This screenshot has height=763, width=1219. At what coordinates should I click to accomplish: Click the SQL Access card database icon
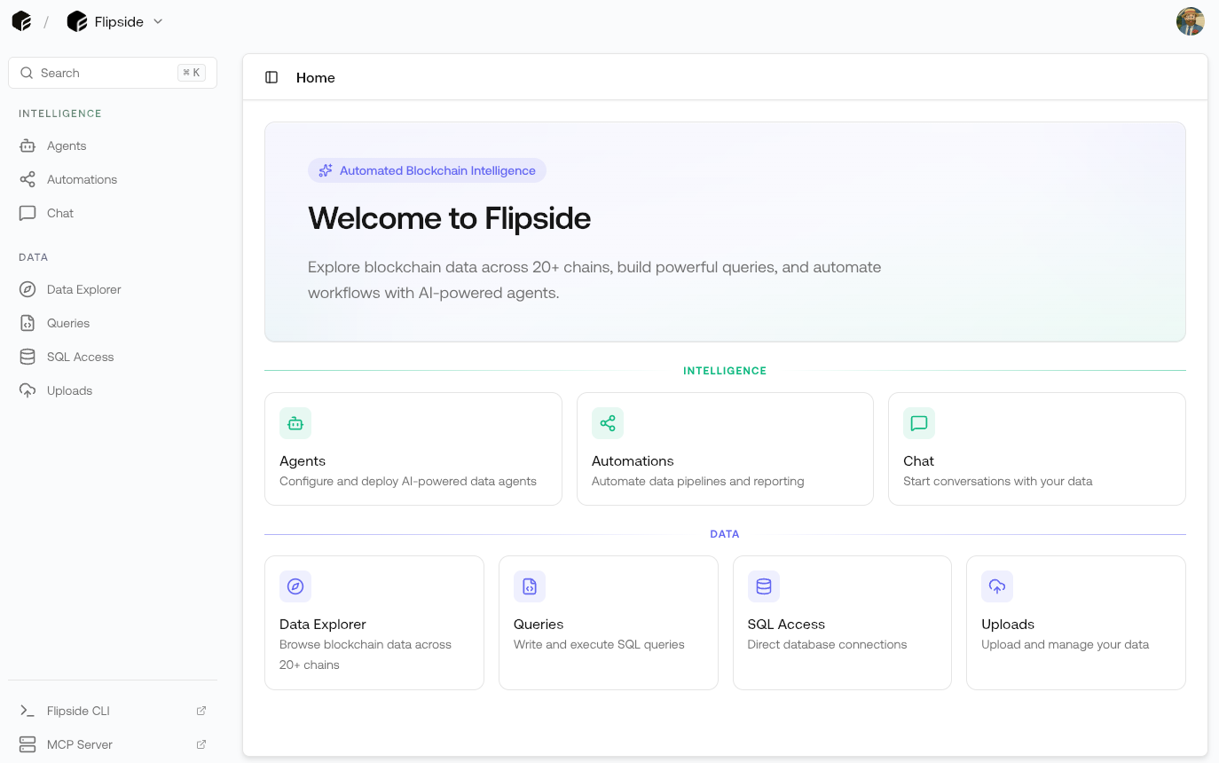pyautogui.click(x=764, y=586)
